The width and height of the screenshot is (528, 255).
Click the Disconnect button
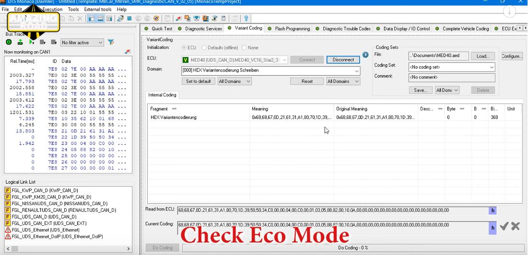(x=343, y=60)
